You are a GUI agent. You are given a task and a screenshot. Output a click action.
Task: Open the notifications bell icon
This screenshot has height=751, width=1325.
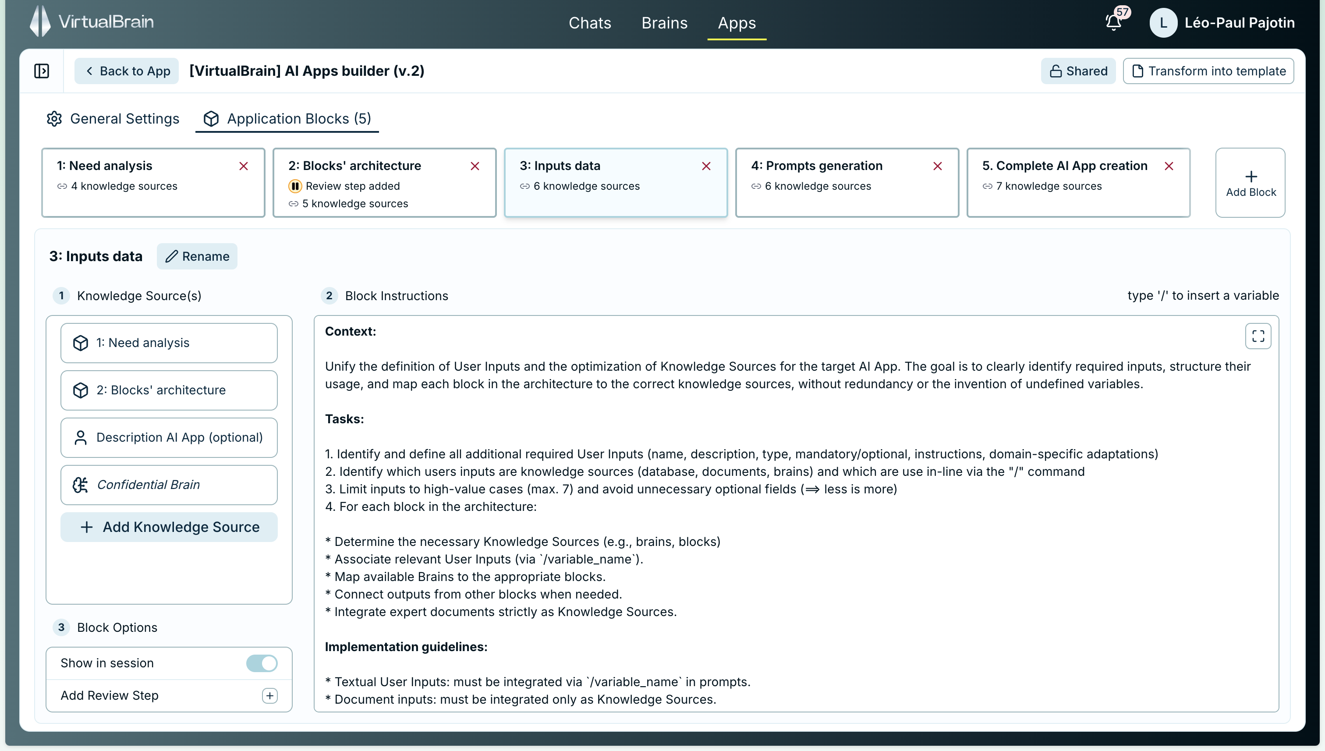pos(1113,23)
